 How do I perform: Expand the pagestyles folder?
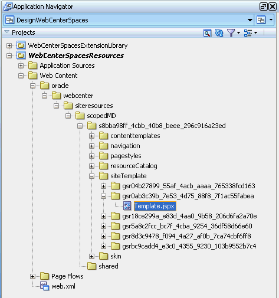tap(91, 156)
